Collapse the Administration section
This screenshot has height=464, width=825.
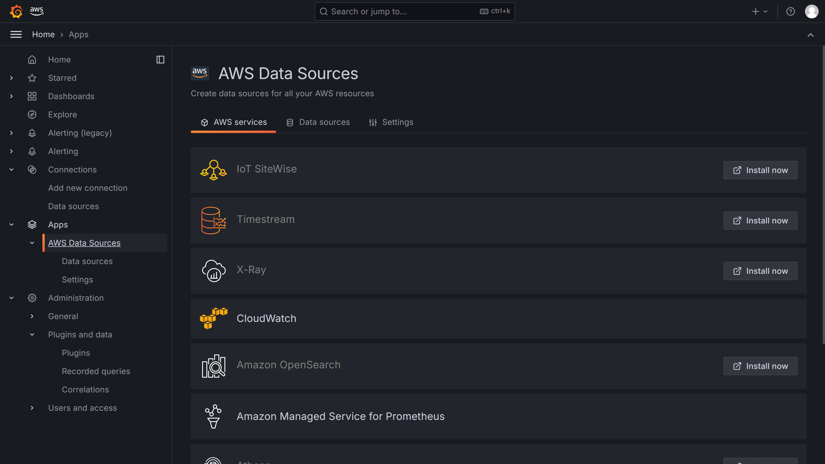point(11,298)
